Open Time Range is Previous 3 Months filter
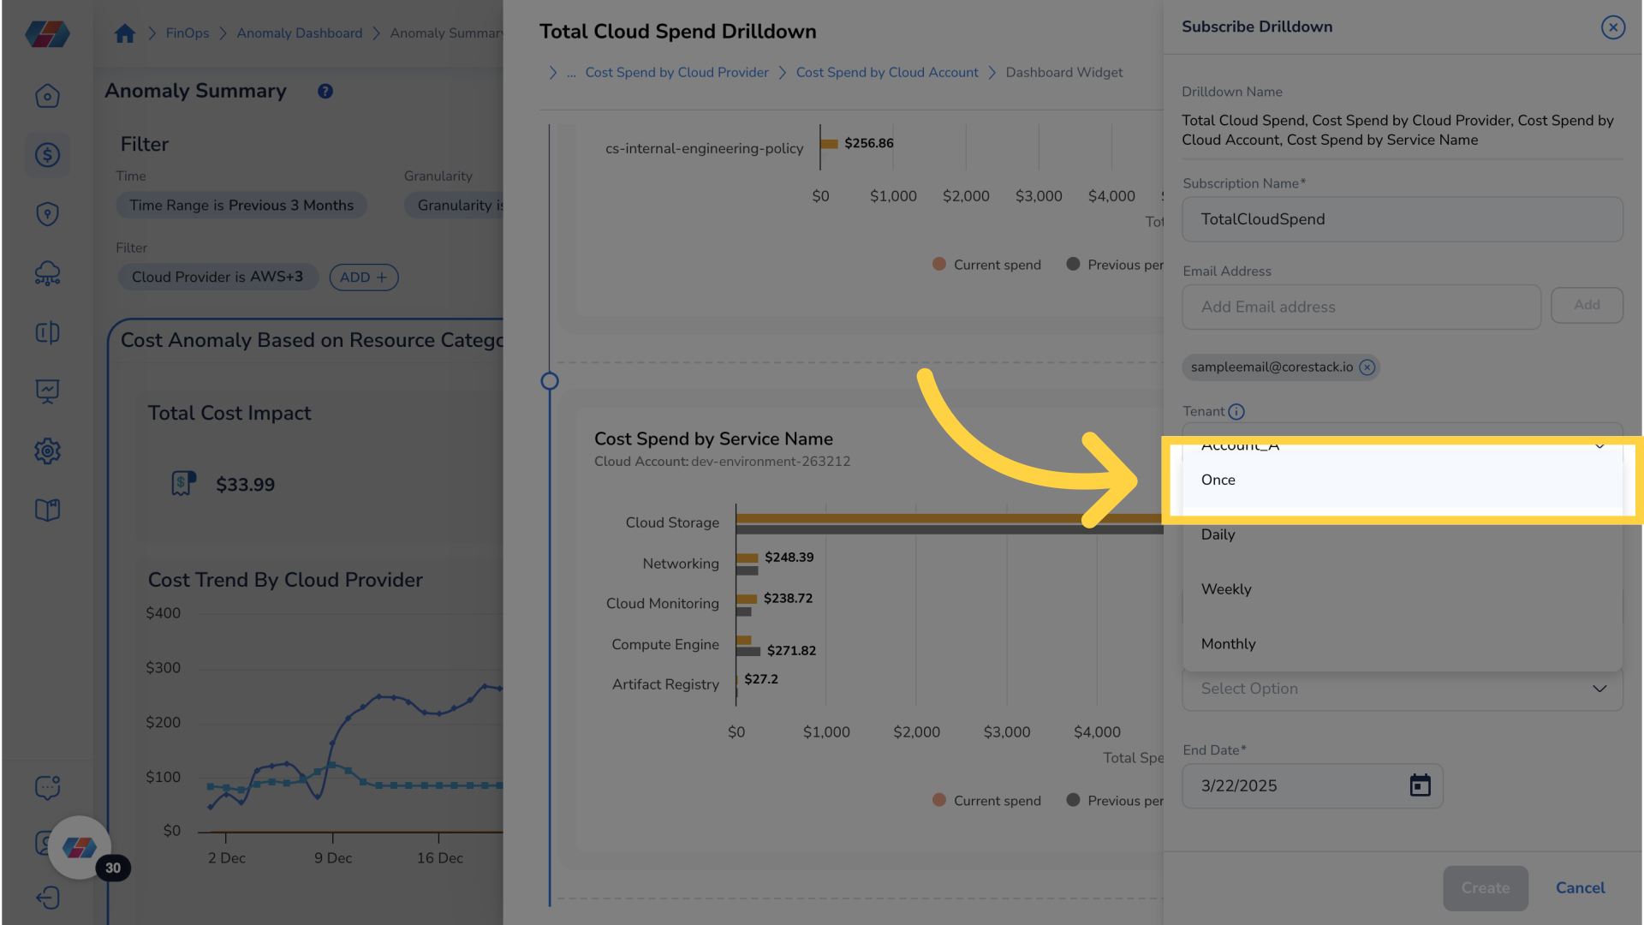Viewport: 1644px width, 925px height. (x=241, y=206)
